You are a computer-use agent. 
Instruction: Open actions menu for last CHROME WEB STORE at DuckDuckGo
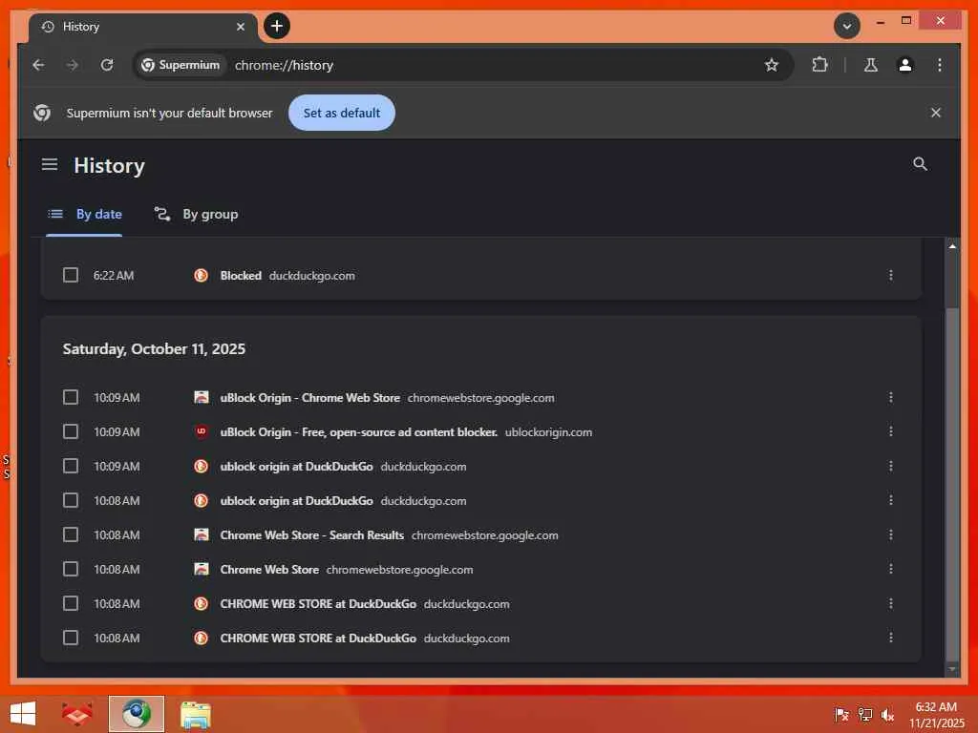point(891,637)
